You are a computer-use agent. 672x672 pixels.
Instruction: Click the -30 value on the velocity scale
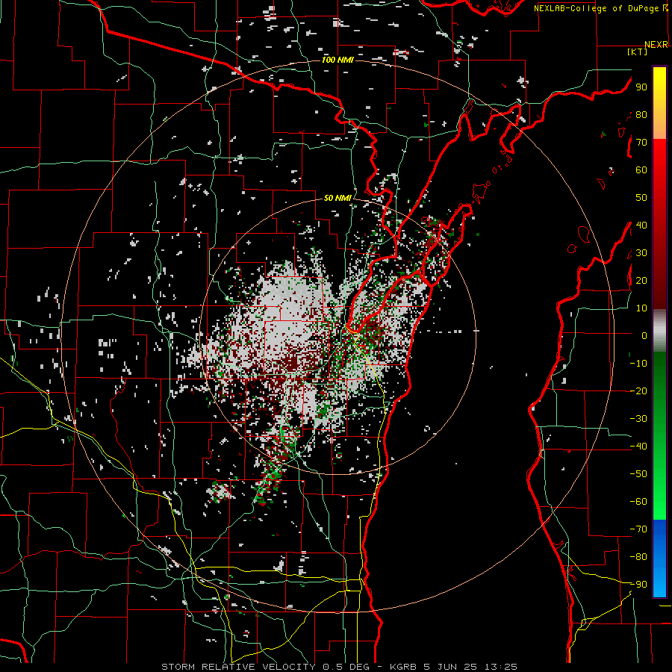click(638, 419)
